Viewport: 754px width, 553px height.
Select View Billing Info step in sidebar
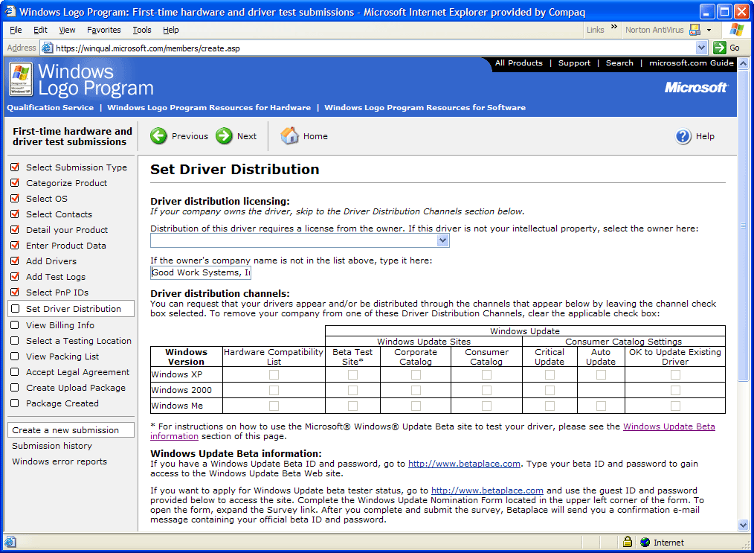coord(59,325)
